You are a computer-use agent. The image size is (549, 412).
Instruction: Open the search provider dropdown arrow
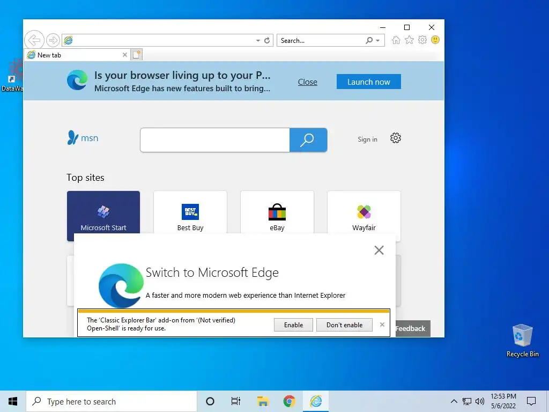[x=378, y=41]
